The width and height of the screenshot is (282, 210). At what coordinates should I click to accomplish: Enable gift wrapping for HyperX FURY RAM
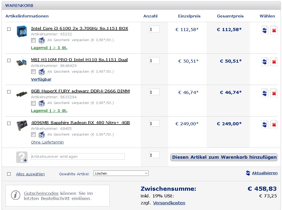(x=33, y=103)
